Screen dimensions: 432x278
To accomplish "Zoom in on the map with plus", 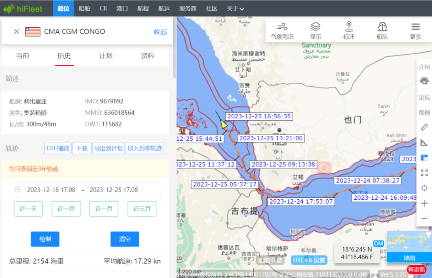I will 424,203.
